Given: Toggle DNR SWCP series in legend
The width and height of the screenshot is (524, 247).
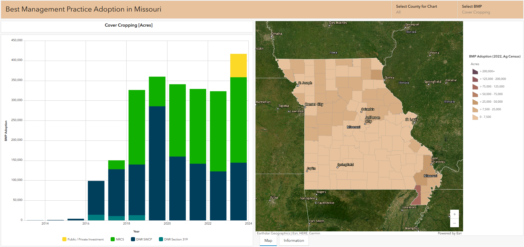Looking at the screenshot, I should [x=141, y=239].
